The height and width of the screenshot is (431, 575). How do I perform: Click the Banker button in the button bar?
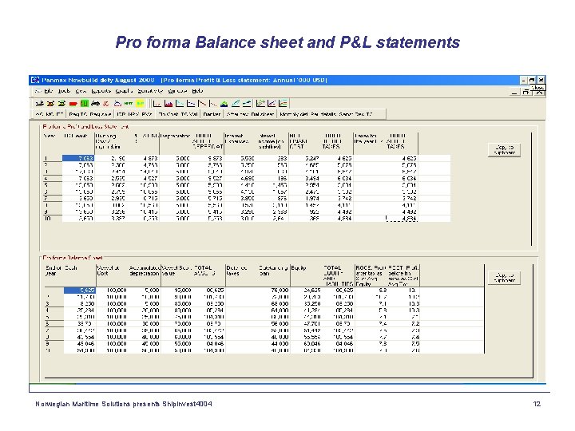[x=212, y=114]
